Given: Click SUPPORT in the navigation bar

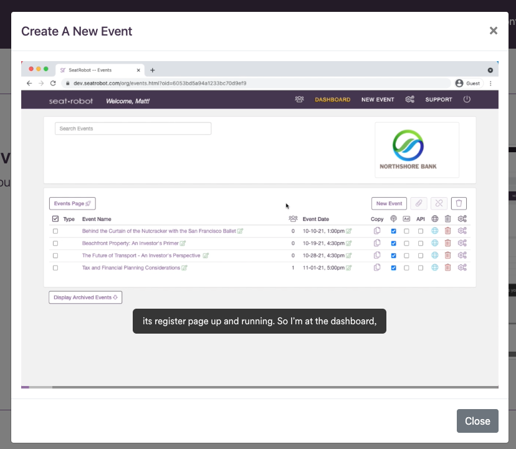Looking at the screenshot, I should (438, 99).
